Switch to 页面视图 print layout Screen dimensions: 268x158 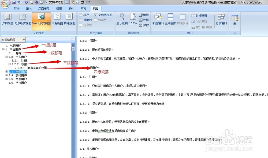8,19
